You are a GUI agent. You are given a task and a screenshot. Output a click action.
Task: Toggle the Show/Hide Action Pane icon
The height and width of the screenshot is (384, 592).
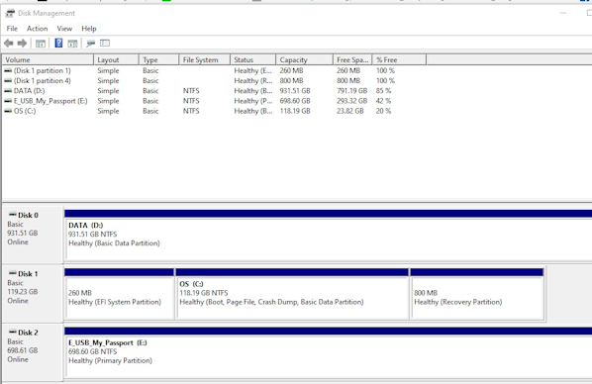[72, 44]
